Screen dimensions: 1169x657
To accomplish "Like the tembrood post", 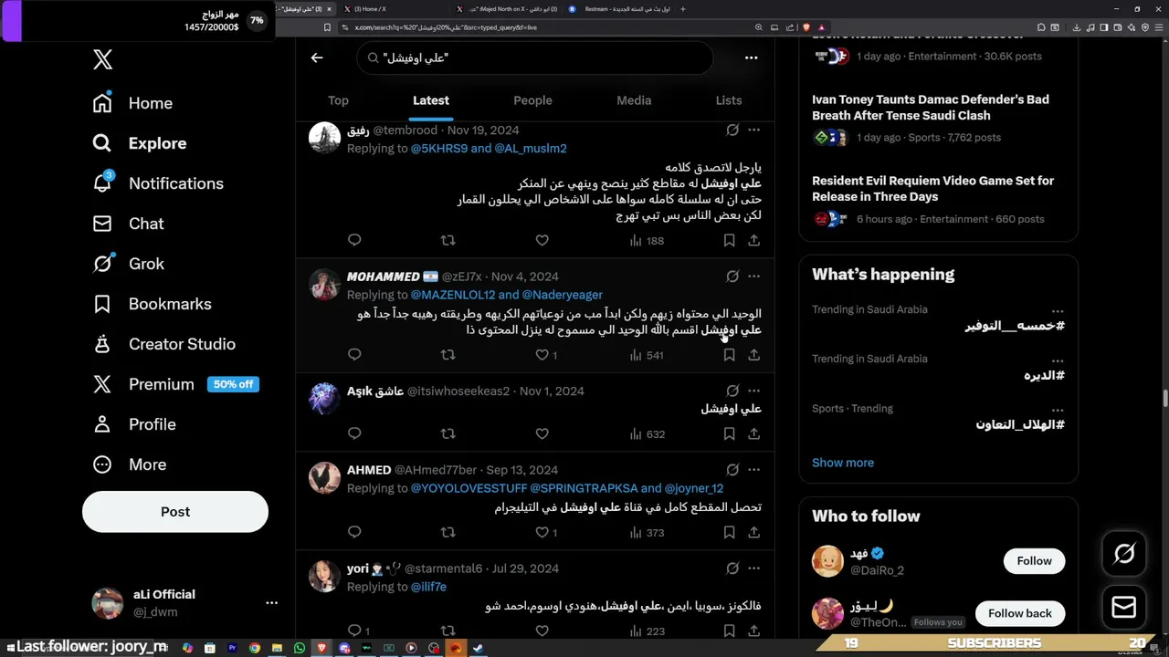I will [542, 240].
